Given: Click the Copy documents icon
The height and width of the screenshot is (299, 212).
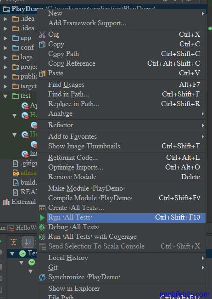Looking at the screenshot, I should click(x=42, y=45).
